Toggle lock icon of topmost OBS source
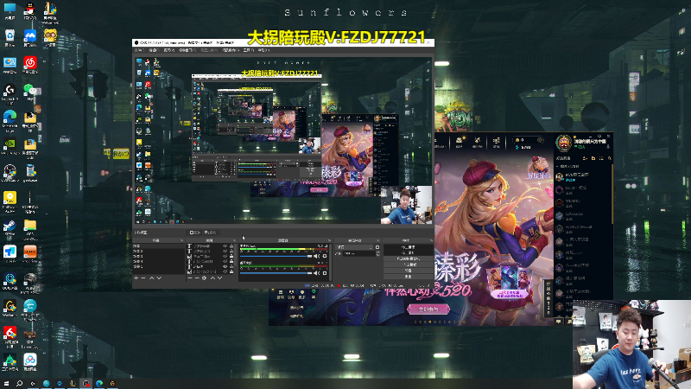 pyautogui.click(x=231, y=246)
